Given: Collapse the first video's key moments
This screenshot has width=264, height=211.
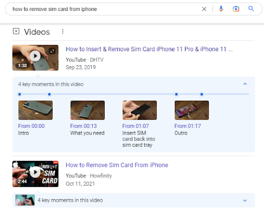Looking at the screenshot, I should (x=245, y=84).
